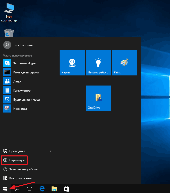Open File Explorer from taskbar
Screen dimensions: 170x193
point(54,188)
